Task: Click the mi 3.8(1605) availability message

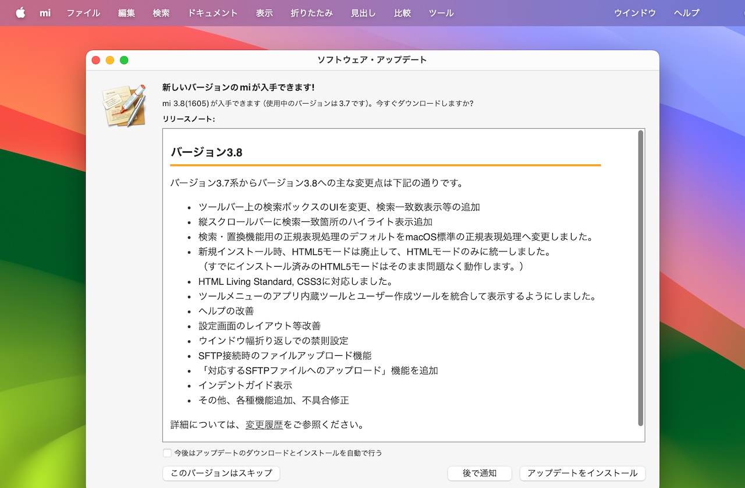Action: pyautogui.click(x=318, y=104)
